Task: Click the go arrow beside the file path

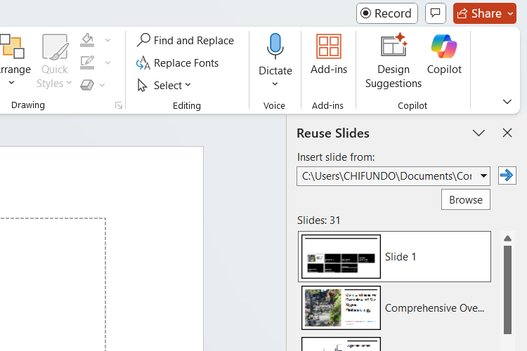Action: tap(507, 175)
